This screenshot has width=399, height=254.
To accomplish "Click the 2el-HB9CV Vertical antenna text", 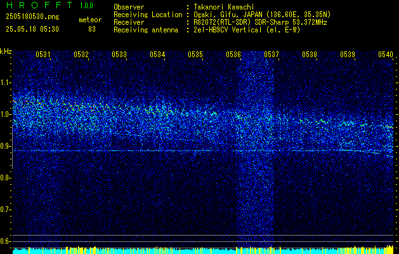I will pyautogui.click(x=247, y=30).
